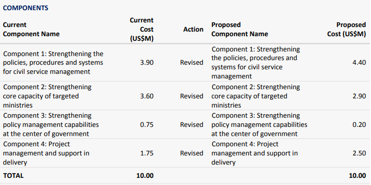
Task: Select proposed Component 4 project management text
Action: point(254,153)
